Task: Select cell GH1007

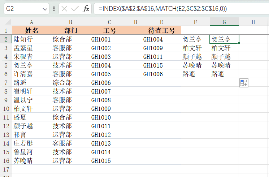Action: (109, 91)
